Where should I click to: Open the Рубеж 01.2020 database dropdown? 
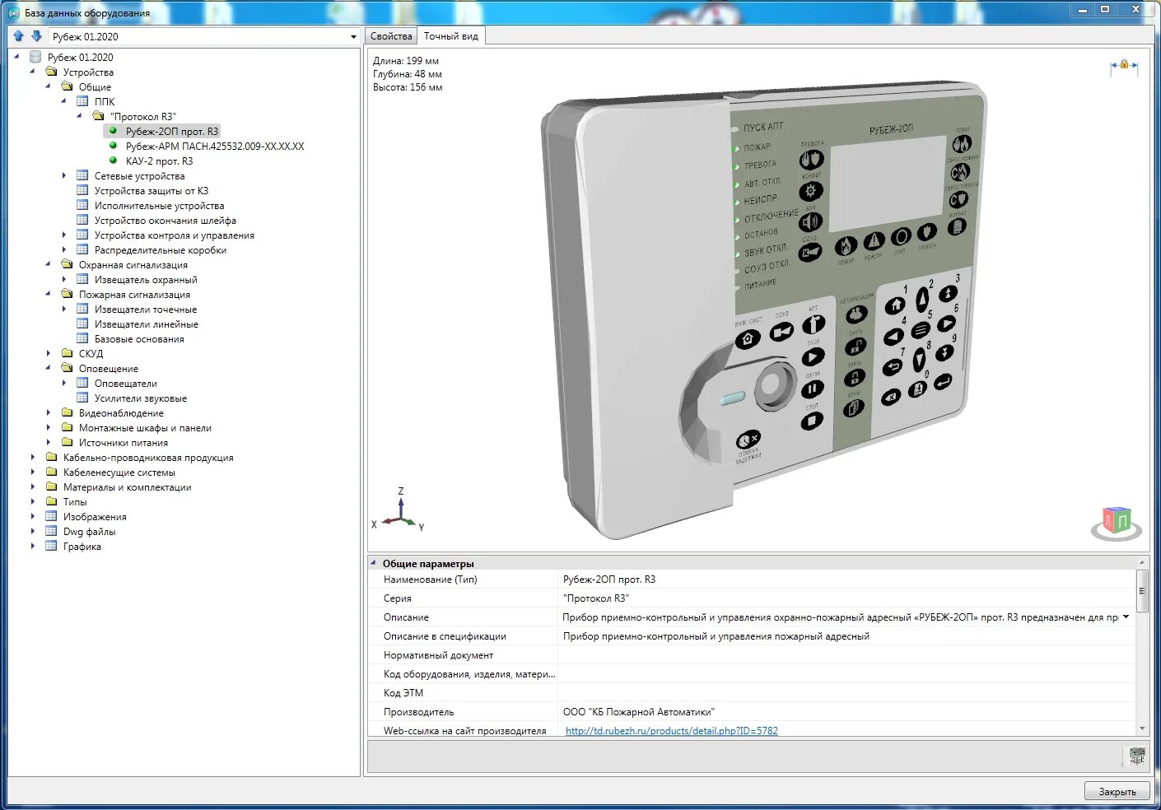[353, 37]
